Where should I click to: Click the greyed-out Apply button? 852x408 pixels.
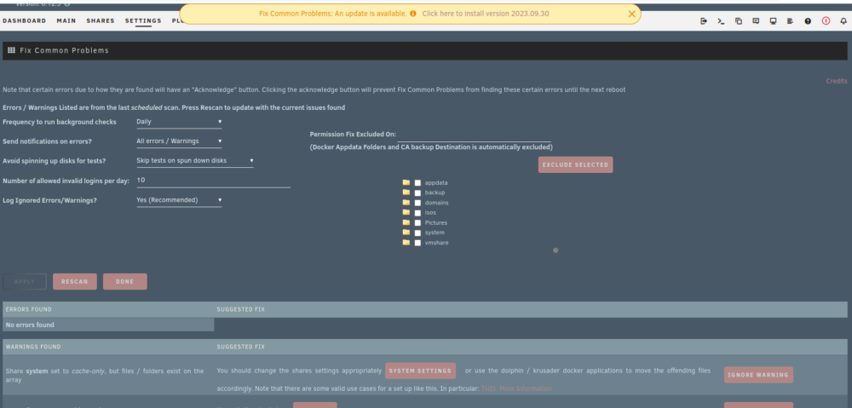[x=25, y=281]
